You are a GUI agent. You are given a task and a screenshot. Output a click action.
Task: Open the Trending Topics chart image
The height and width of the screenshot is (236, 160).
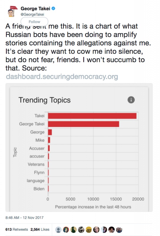click(x=79, y=147)
